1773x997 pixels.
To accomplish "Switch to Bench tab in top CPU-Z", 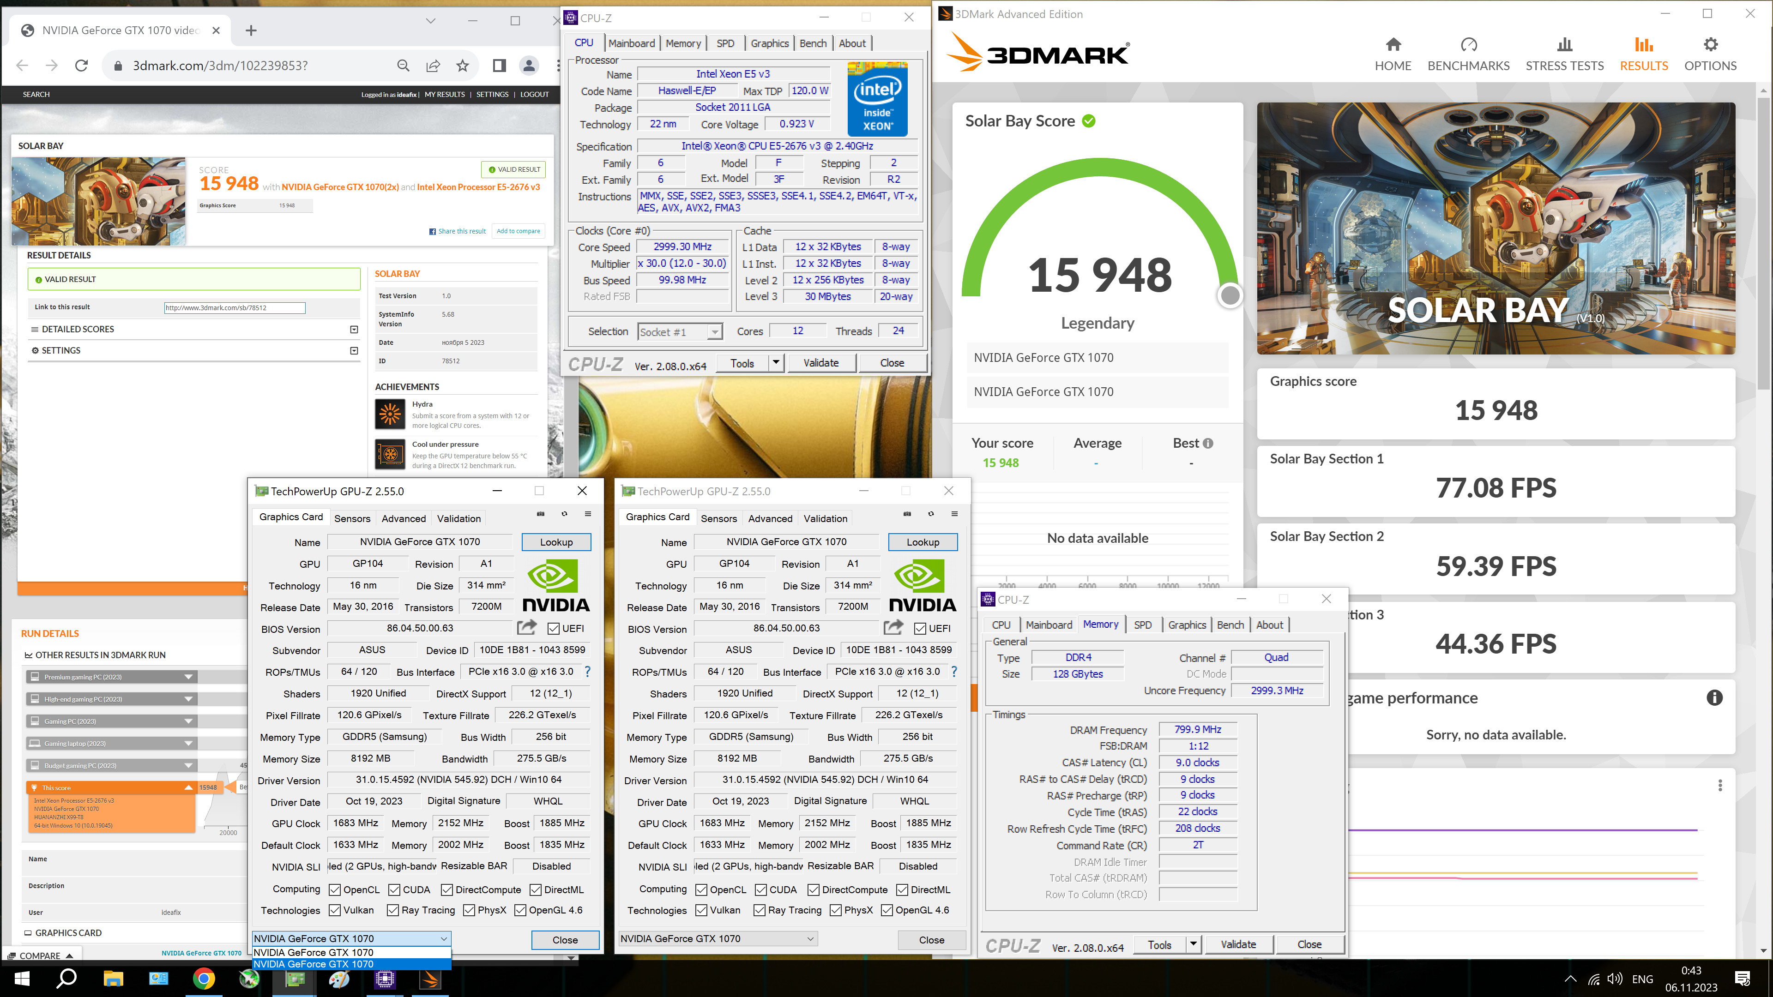I will (x=813, y=43).
